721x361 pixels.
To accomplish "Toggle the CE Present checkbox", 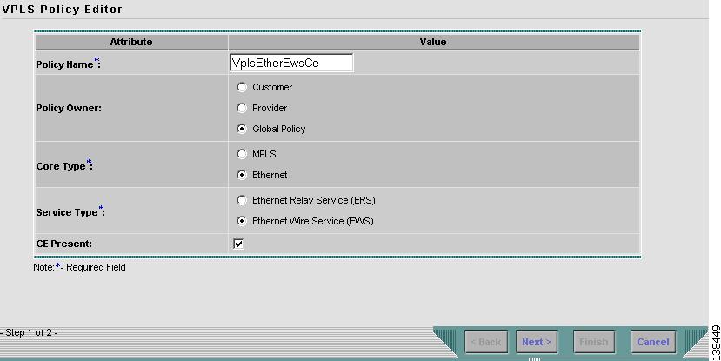I will point(238,244).
